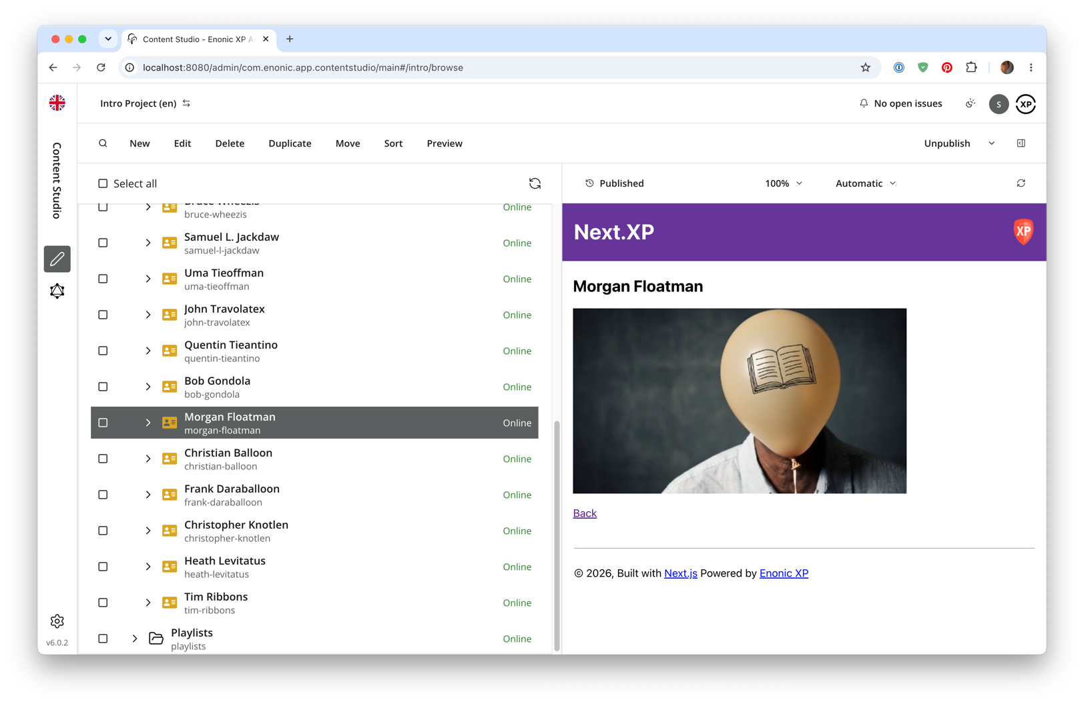Check the Select all checkbox
This screenshot has height=704, width=1084.
coord(103,183)
